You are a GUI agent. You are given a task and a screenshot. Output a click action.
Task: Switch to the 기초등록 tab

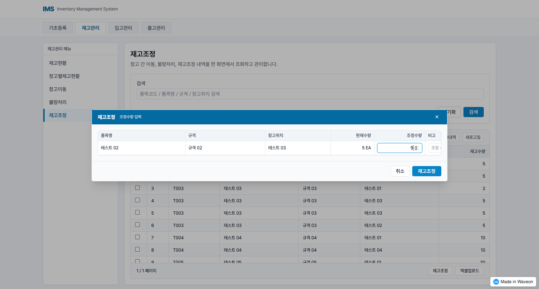click(58, 28)
